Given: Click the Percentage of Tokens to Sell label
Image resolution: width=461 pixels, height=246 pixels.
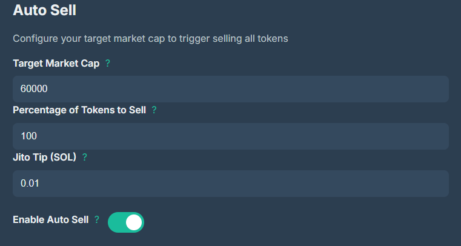Looking at the screenshot, I should 79,110.
